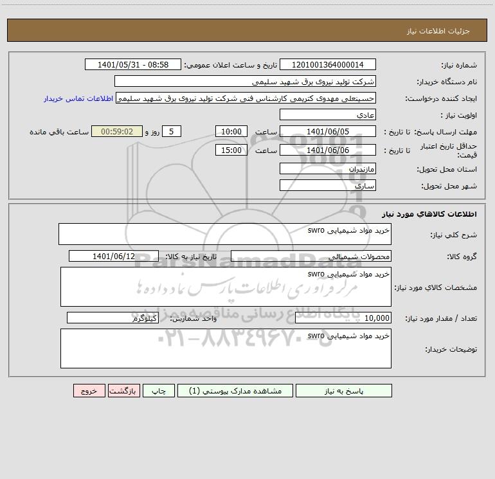The image size is (495, 479).
Task: Click the price validity time 15:00
Action: (231, 150)
